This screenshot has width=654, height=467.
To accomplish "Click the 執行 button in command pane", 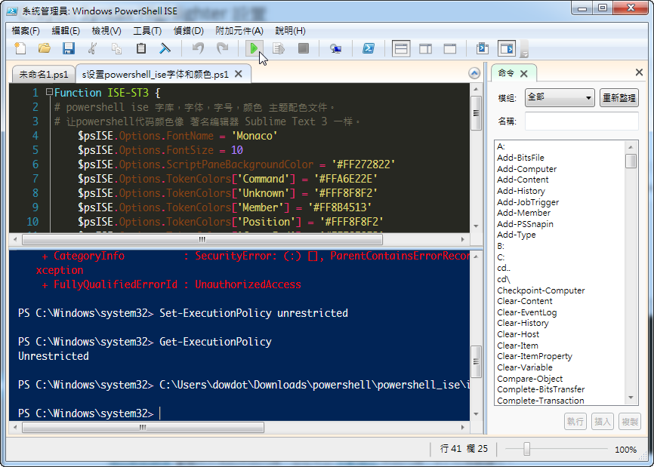I will coord(575,422).
